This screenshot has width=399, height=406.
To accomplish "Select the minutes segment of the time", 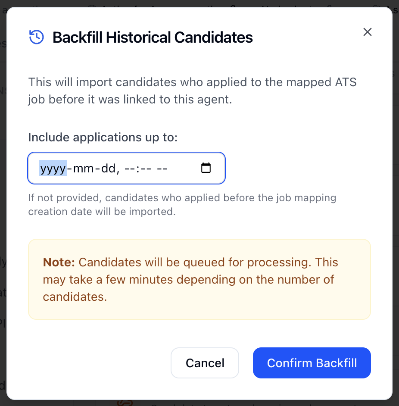I will pyautogui.click(x=145, y=168).
